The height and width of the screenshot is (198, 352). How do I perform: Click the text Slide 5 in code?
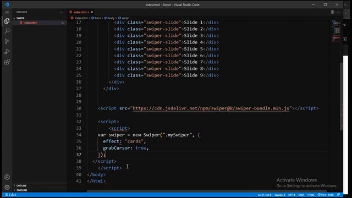coord(193,49)
